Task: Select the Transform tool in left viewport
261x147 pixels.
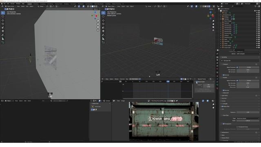Action: pos(3,31)
